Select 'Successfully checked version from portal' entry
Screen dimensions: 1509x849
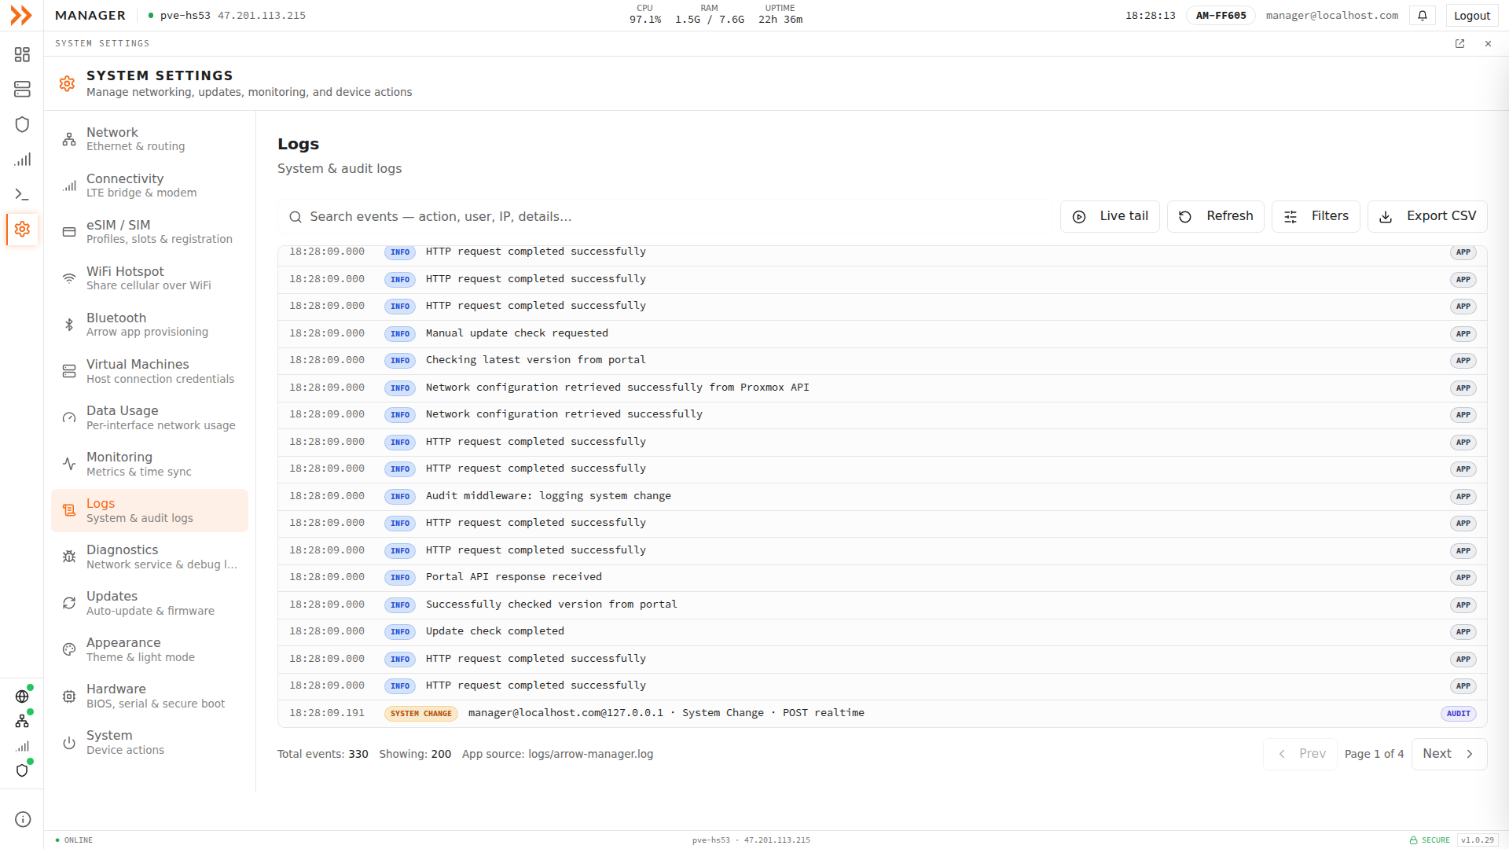pos(882,605)
